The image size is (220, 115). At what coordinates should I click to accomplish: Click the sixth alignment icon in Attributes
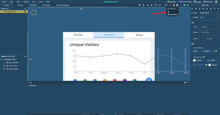(x=211, y=9)
